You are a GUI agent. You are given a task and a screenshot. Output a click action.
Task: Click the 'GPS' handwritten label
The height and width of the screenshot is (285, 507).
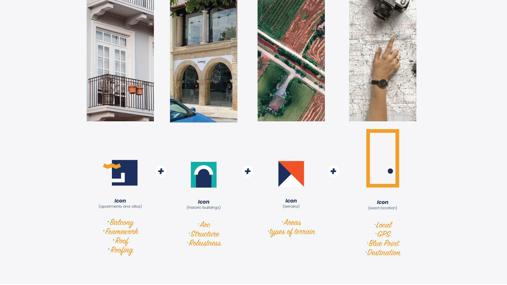click(384, 234)
